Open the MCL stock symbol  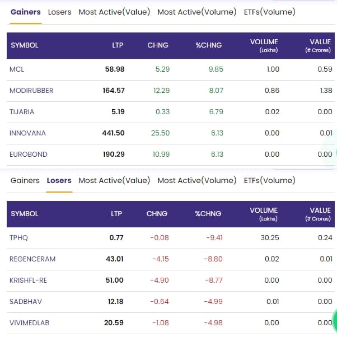coord(17,69)
